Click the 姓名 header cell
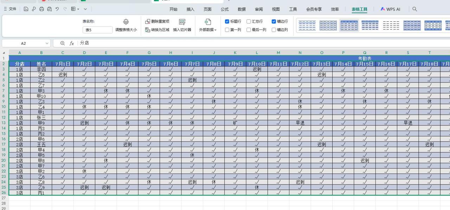This screenshot has height=210, width=450. [41, 64]
